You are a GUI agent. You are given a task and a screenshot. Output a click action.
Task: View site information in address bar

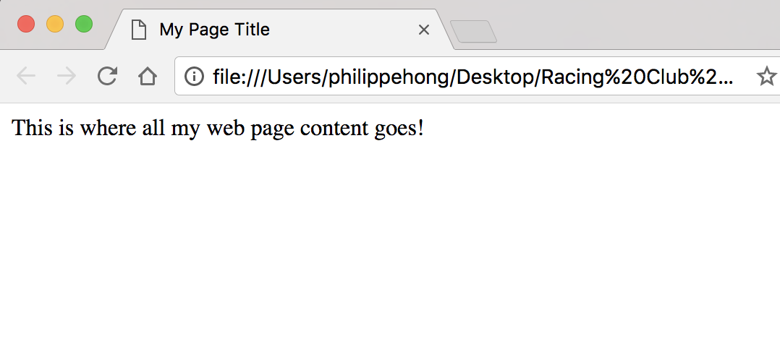[x=194, y=76]
